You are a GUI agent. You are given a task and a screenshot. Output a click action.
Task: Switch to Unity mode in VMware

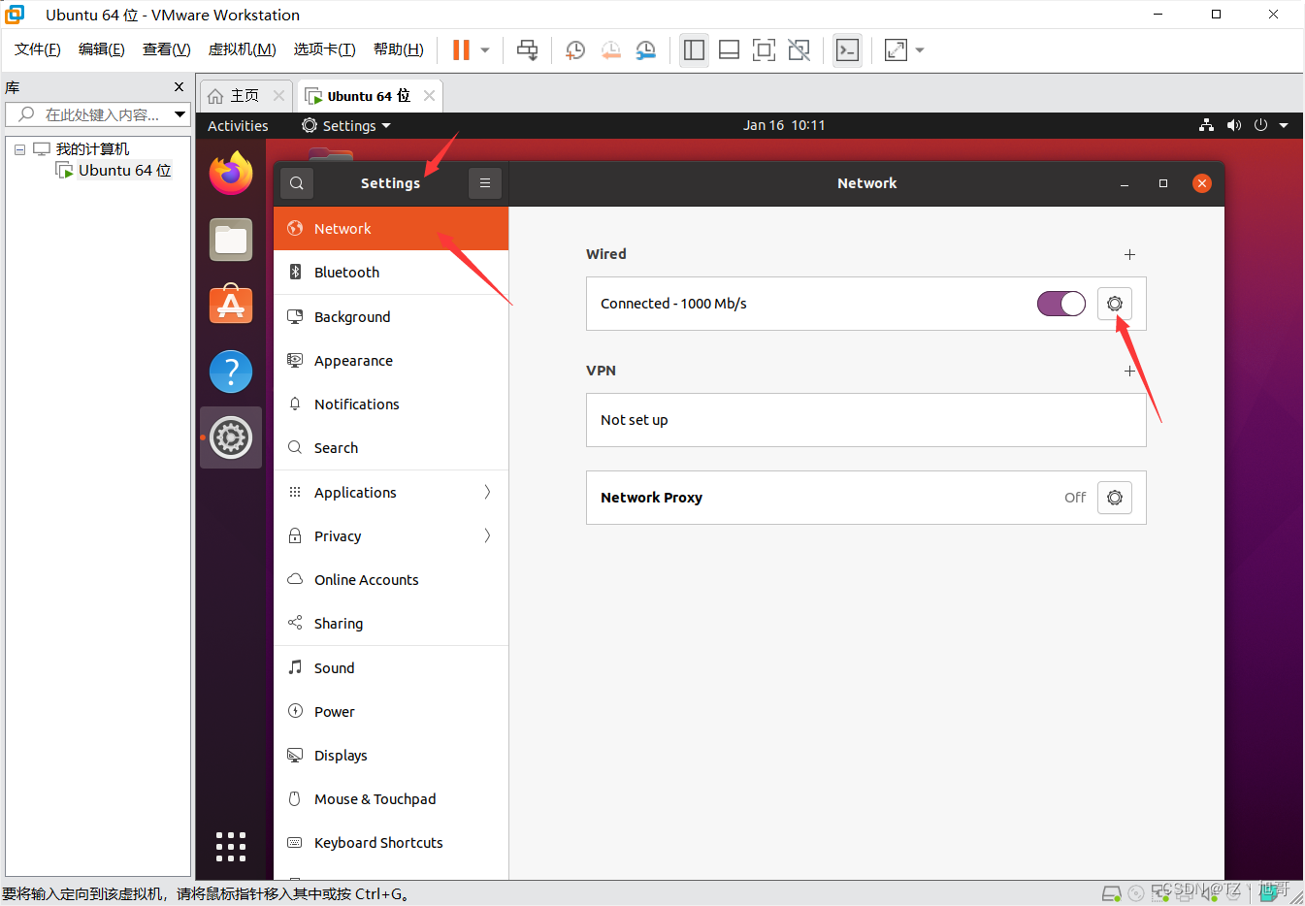799,50
